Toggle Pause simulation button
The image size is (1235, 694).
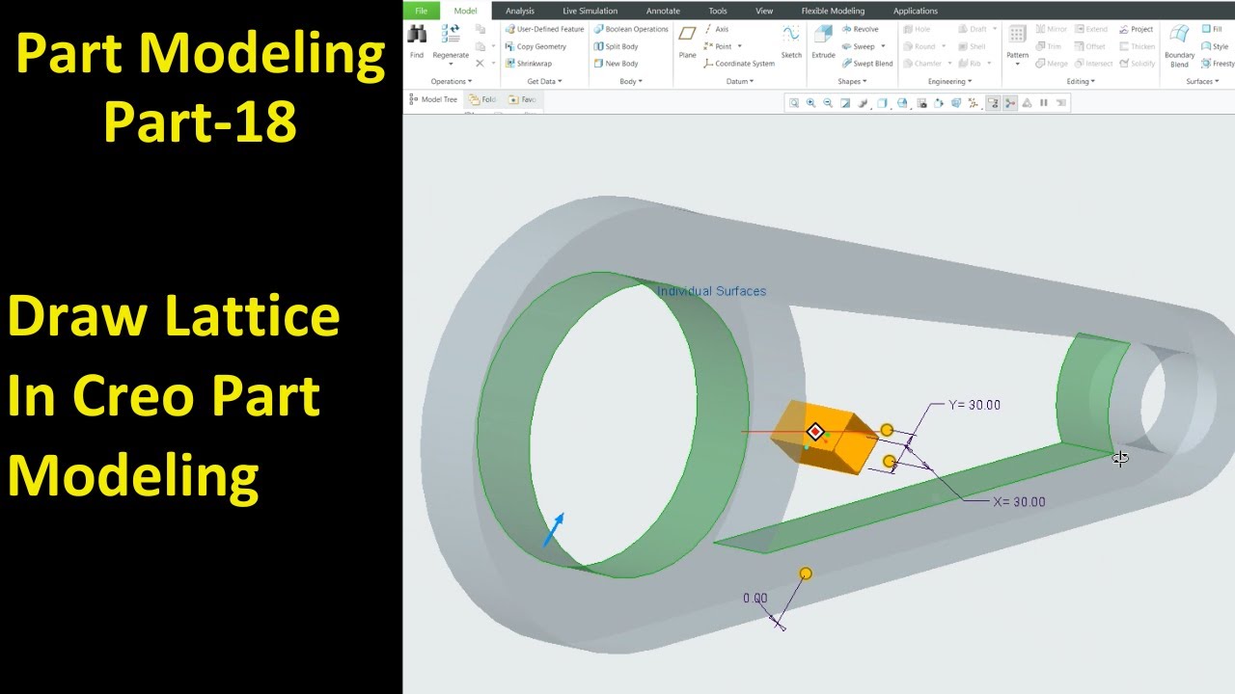pyautogui.click(x=1043, y=103)
